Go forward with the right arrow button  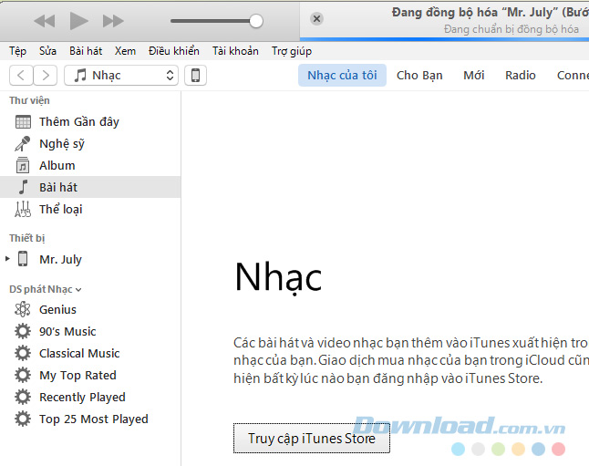pos(46,75)
